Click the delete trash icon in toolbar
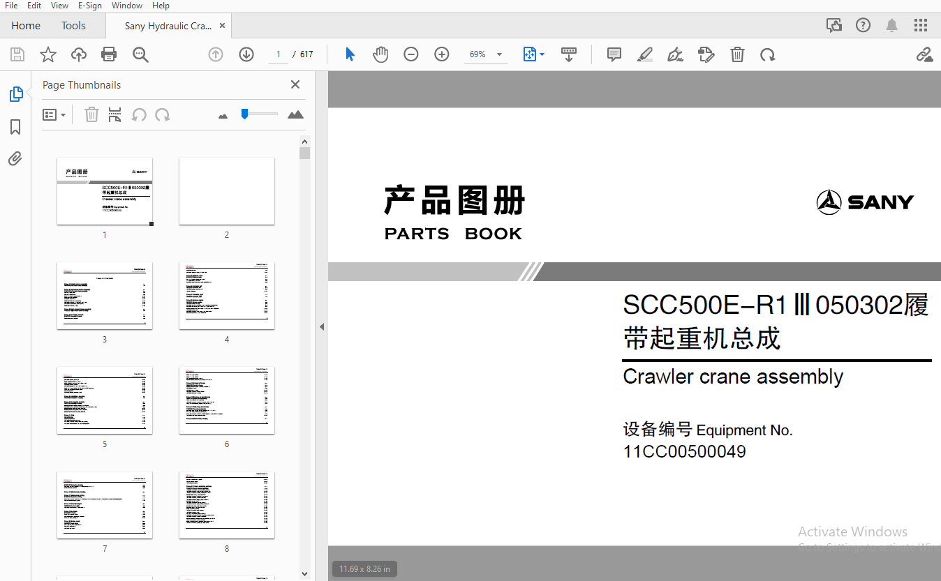 (737, 54)
